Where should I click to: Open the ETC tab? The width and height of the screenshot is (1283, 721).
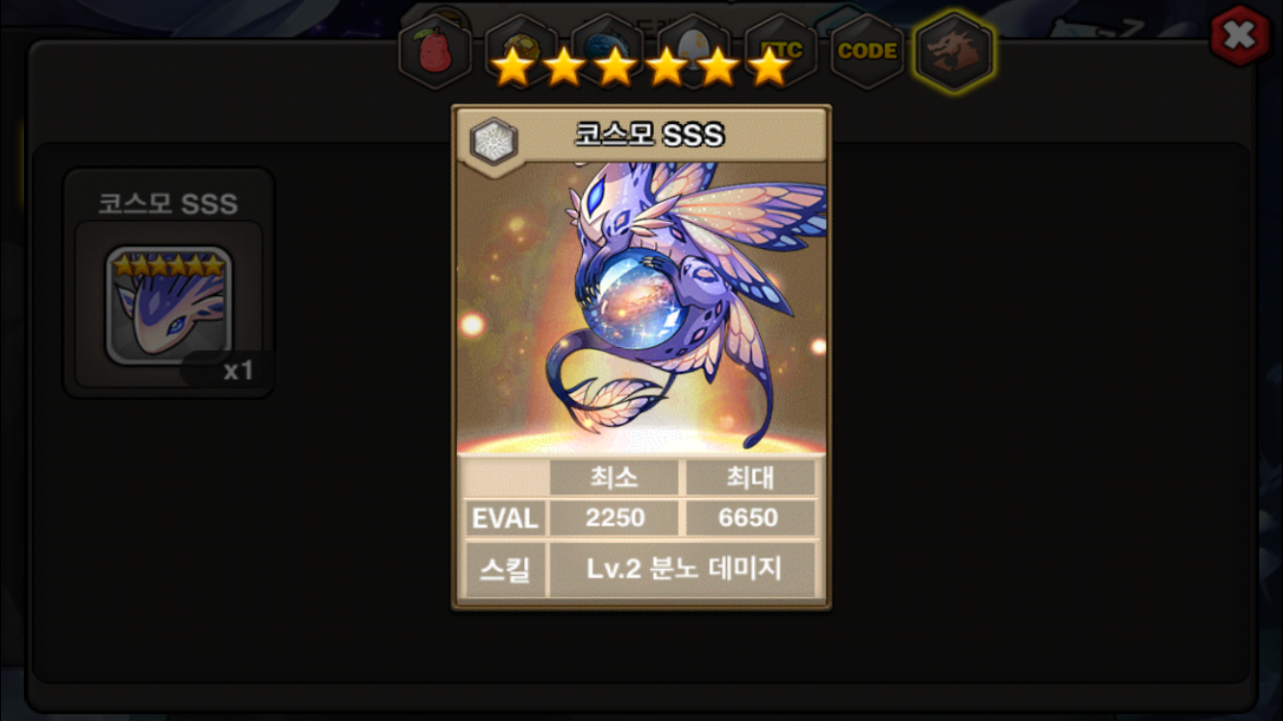[x=780, y=51]
